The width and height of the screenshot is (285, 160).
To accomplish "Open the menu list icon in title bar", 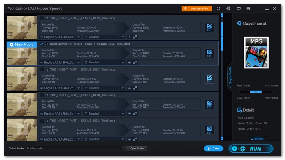I will click(248, 9).
